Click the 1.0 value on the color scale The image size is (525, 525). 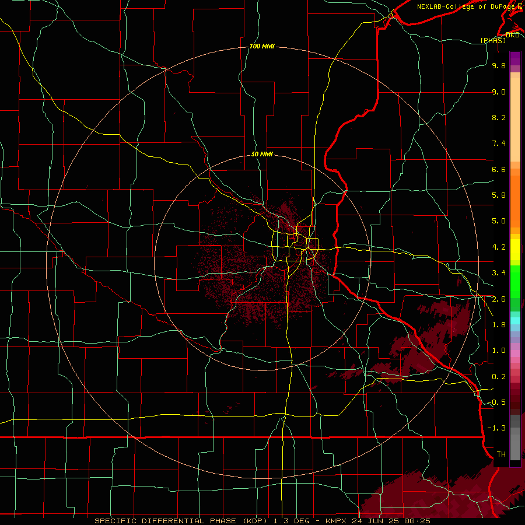coord(499,351)
